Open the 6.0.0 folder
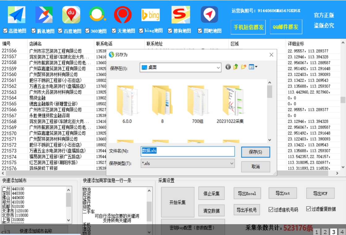This screenshot has width=346, height=235. (x=127, y=104)
